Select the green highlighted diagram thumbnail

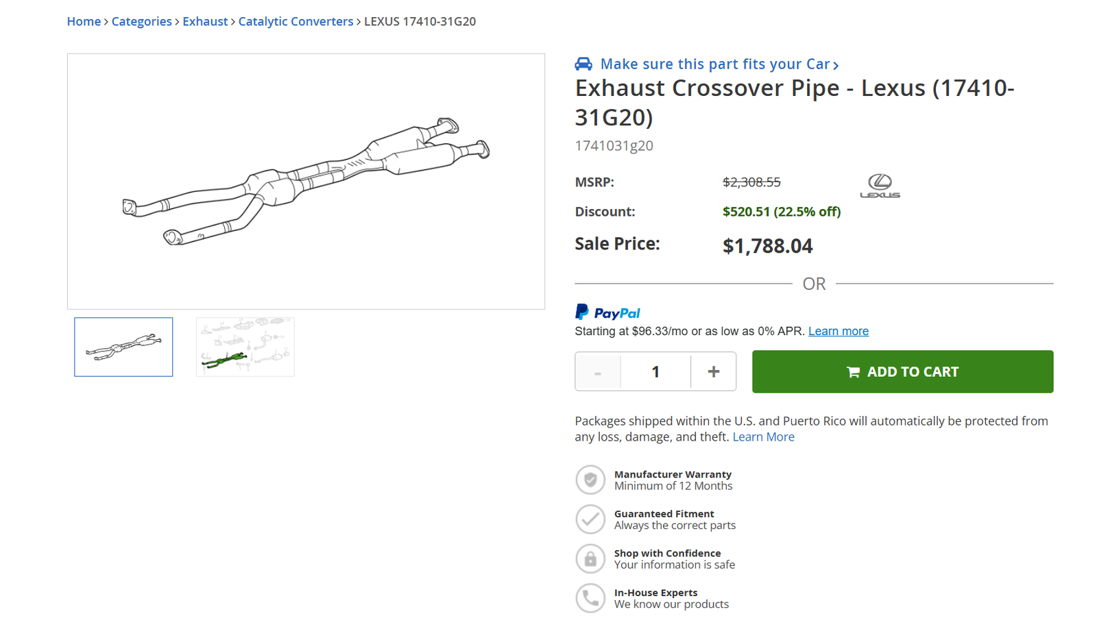(x=245, y=347)
